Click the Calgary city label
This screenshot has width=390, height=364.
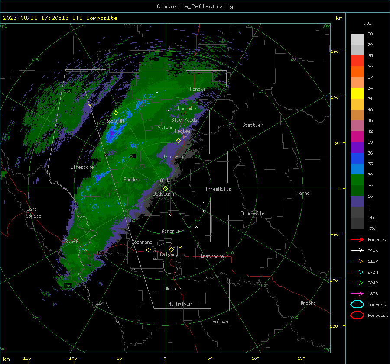pos(169,254)
